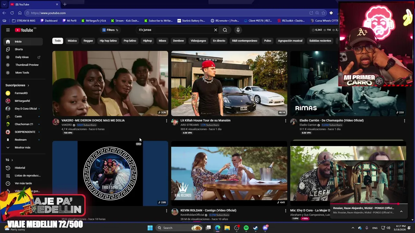Expand the PONGO mini player chevron

[401, 211]
